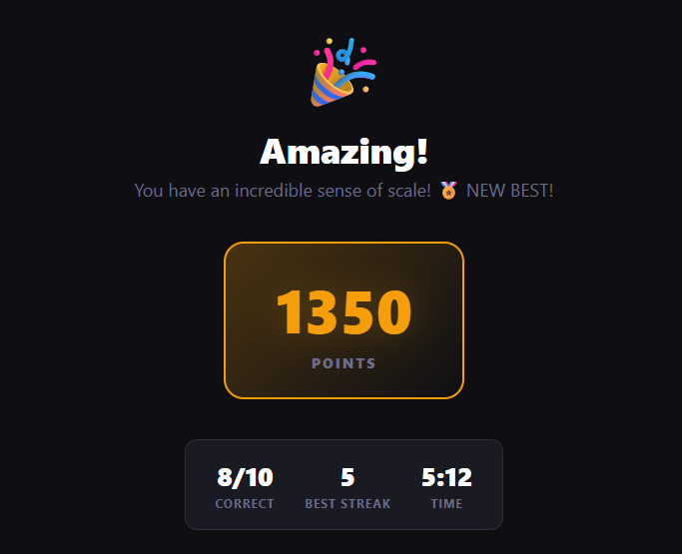The height and width of the screenshot is (554, 682).
Task: Click the CORRECT stat label
Action: click(245, 503)
